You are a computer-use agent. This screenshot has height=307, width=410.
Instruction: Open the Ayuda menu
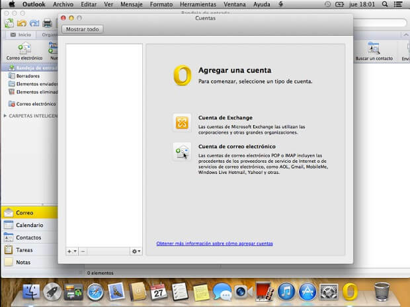pos(261,5)
